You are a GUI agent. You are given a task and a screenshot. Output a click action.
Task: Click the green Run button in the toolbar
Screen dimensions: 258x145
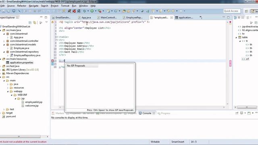tap(92, 11)
